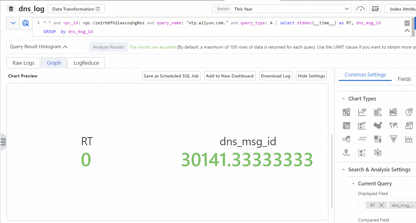Click the monitor icon next to the gauge
This screenshot has width=416, height=223.
375,9
